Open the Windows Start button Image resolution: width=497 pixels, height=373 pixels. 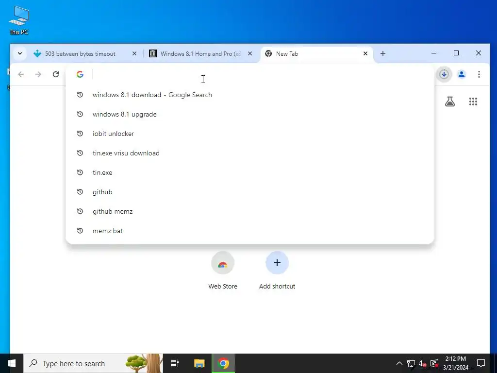(x=12, y=363)
